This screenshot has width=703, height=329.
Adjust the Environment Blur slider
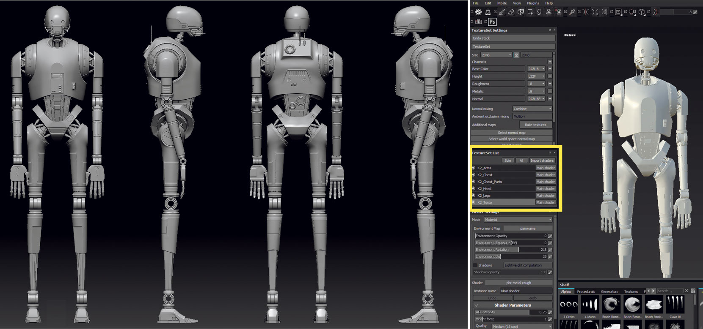click(511, 256)
